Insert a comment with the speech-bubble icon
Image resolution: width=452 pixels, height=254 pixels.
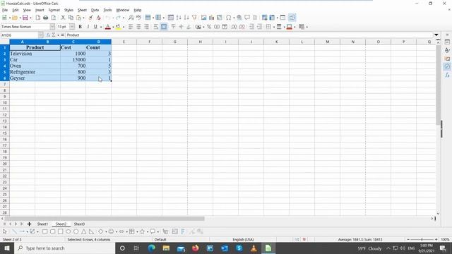coord(247,18)
